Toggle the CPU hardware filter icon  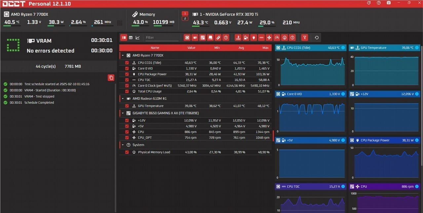coord(187,38)
